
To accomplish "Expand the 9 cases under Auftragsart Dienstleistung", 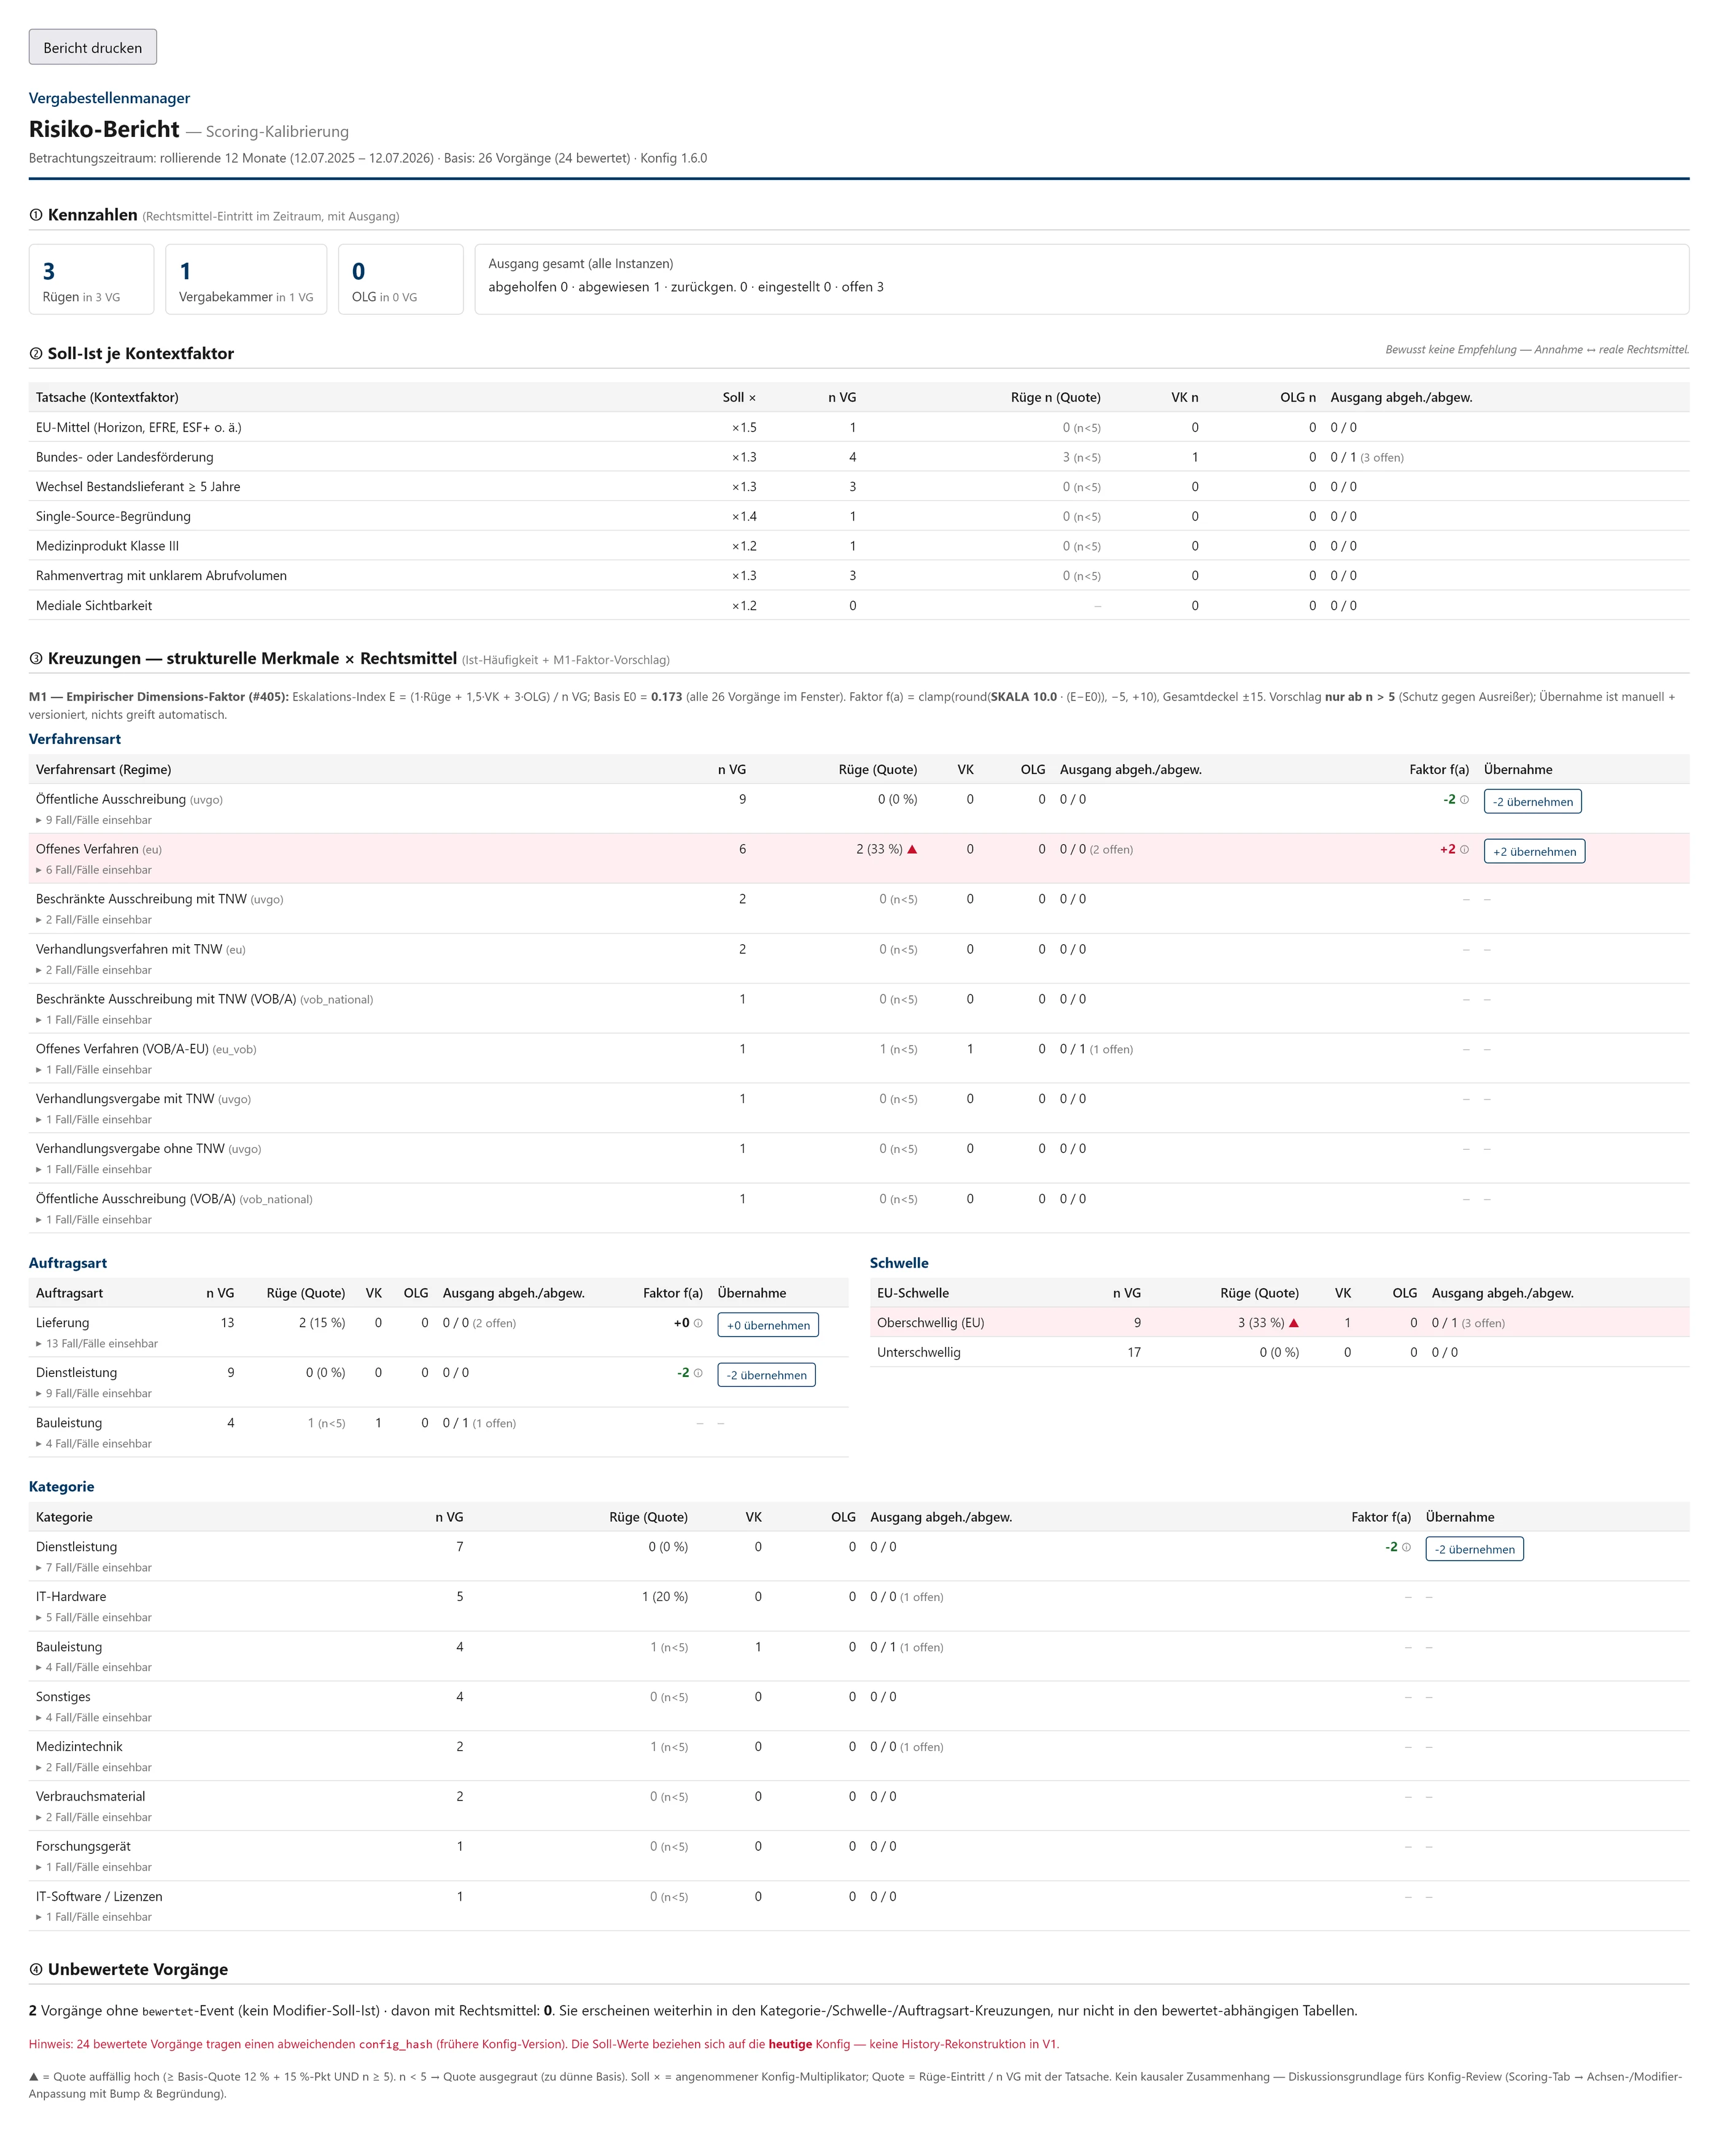I will pyautogui.click(x=94, y=1395).
